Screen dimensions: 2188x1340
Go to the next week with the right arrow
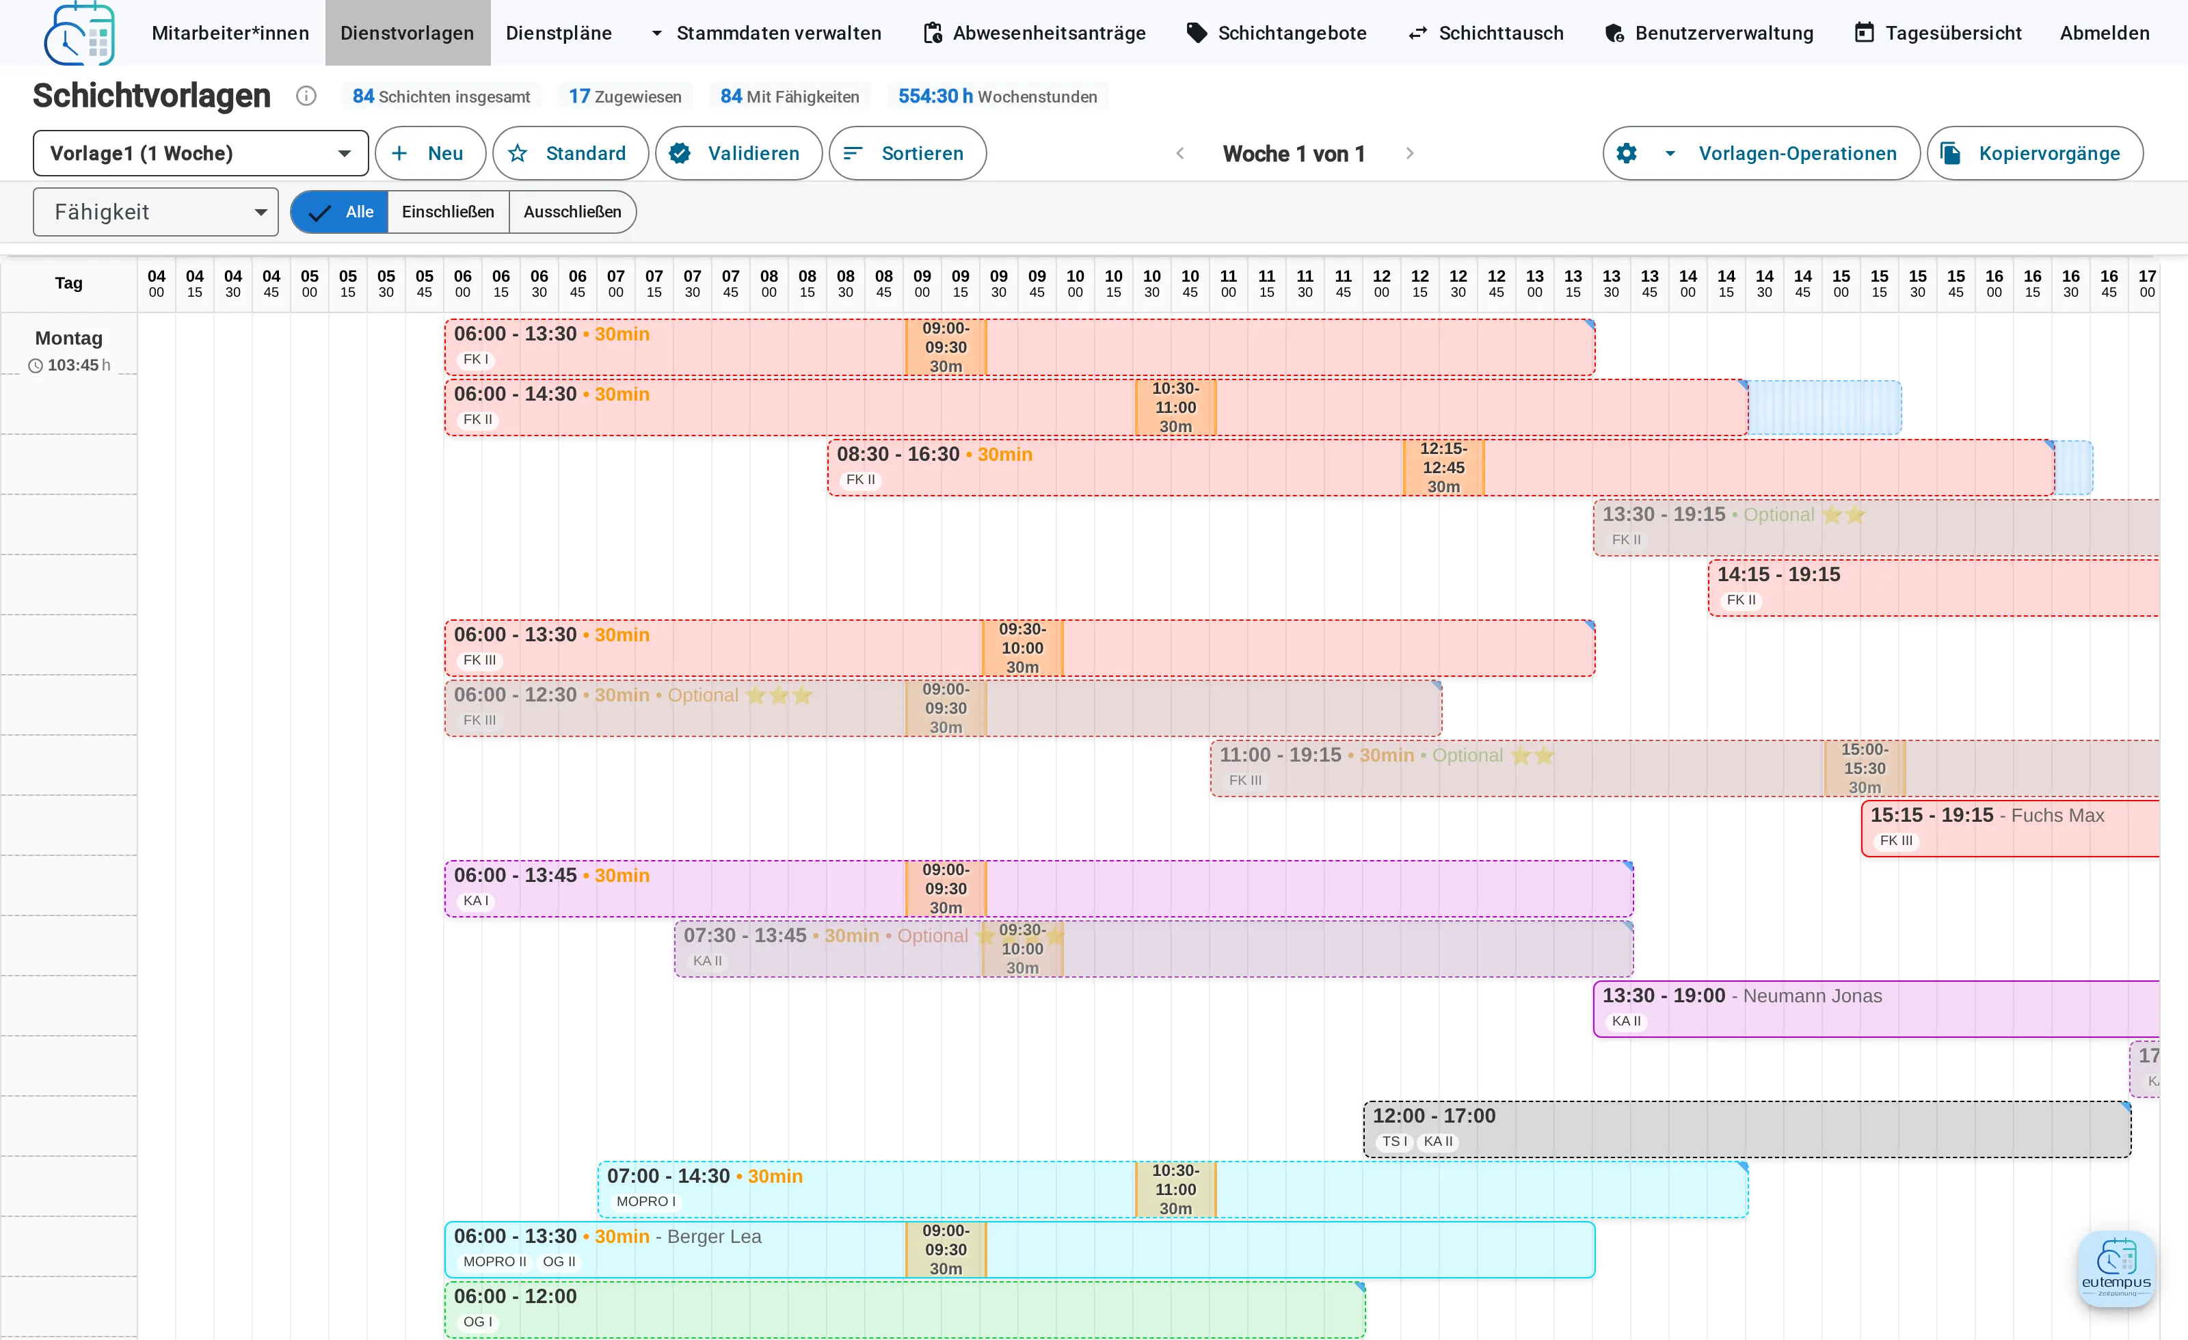[1409, 154]
